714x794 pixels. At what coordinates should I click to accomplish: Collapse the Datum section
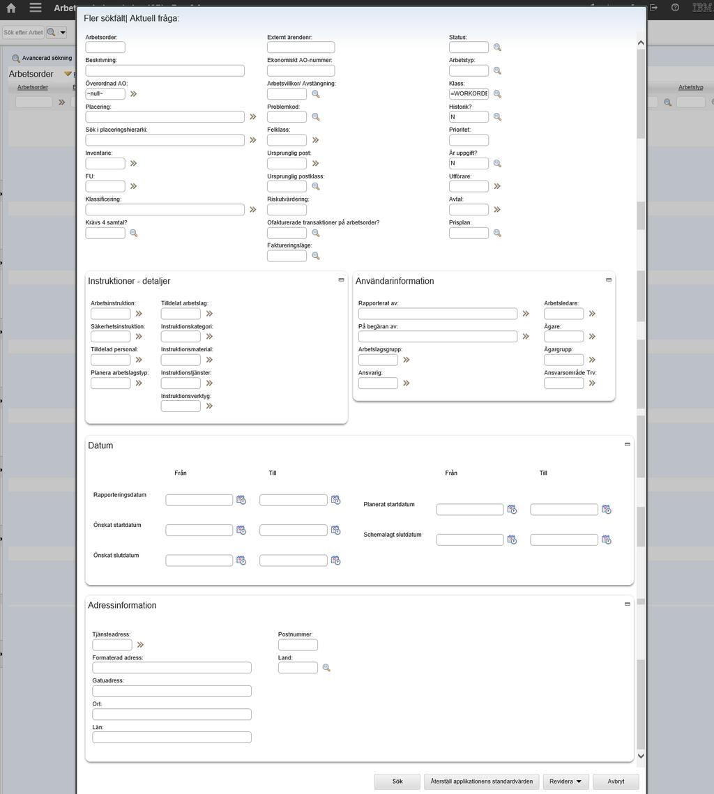click(628, 444)
